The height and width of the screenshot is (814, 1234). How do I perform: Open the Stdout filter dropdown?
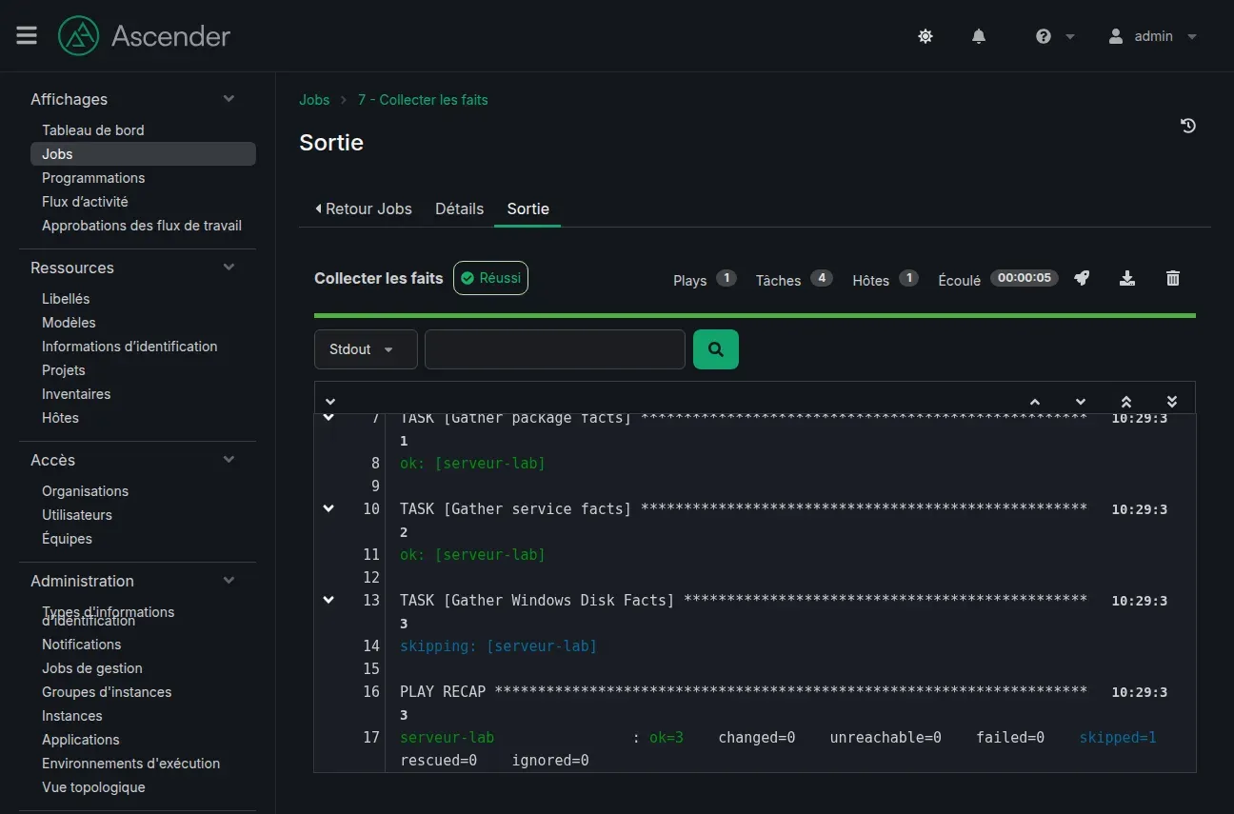pos(366,349)
